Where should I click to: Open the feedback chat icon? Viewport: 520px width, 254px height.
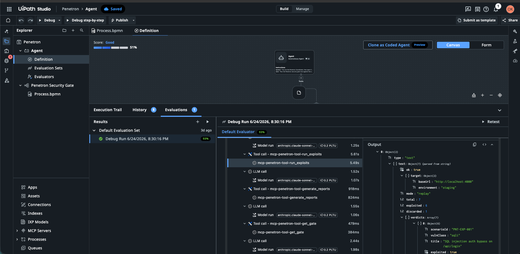point(468,9)
